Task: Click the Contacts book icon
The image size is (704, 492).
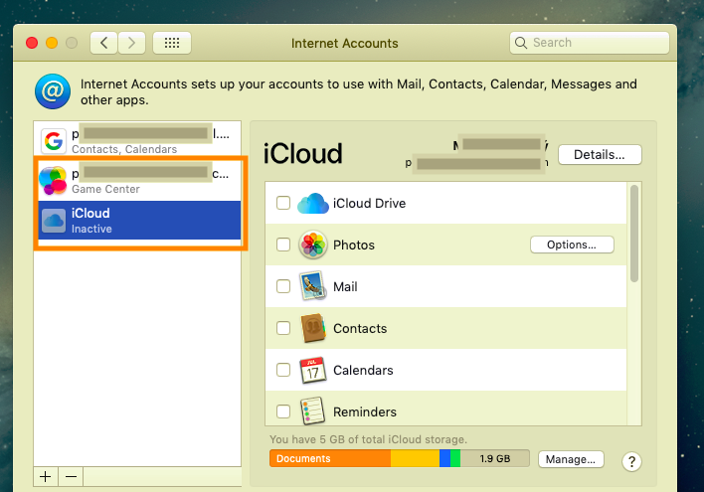Action: click(x=313, y=328)
